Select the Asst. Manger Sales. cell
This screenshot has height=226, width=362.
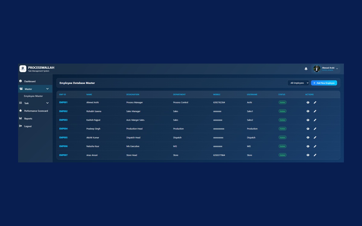tap(135, 120)
